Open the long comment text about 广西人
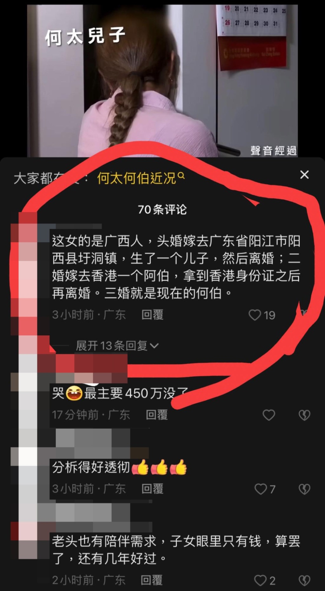This screenshot has width=325, height=591. tap(176, 267)
